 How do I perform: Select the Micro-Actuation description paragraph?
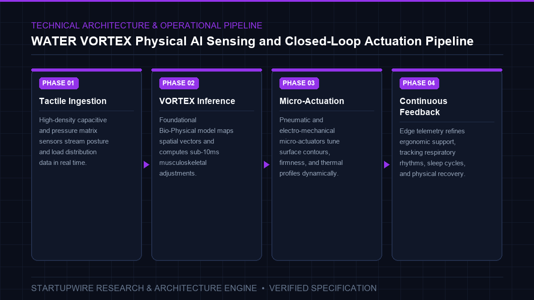[x=311, y=147]
